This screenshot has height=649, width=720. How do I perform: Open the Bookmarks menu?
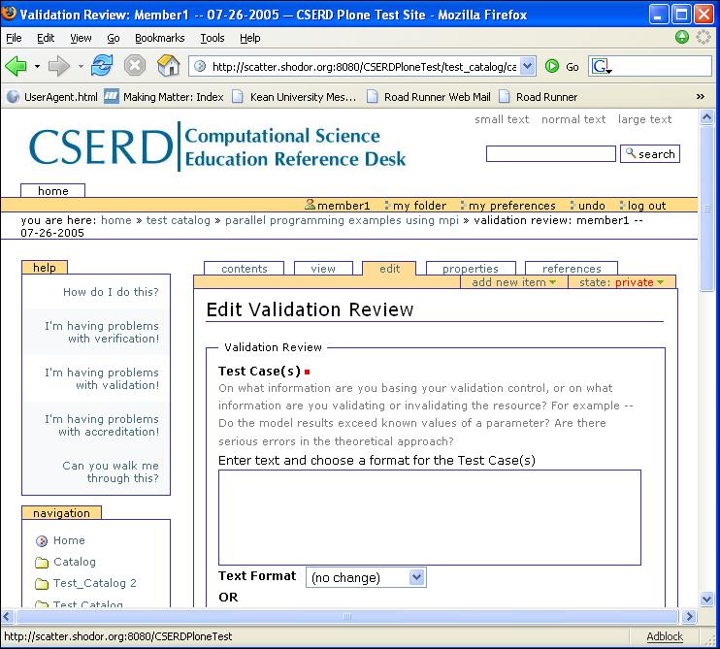158,38
